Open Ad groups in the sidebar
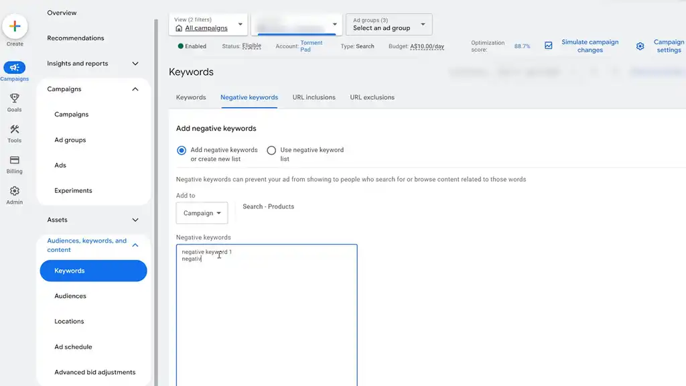 (70, 140)
